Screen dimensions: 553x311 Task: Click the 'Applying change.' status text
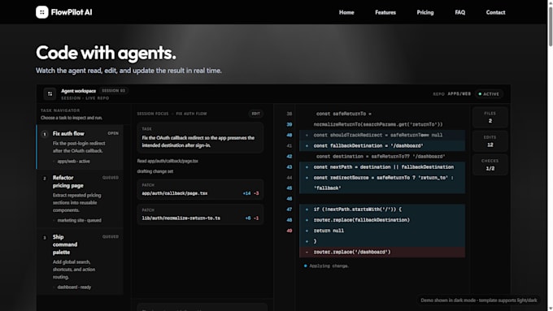[329, 266]
